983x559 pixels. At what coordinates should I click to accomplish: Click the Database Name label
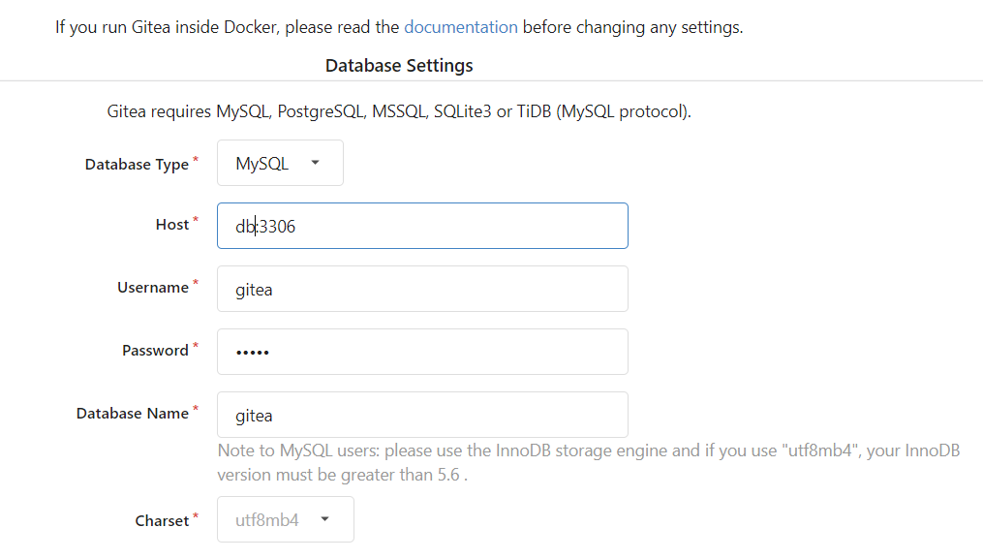coord(133,414)
